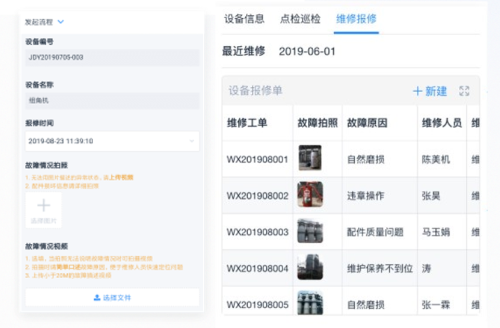
Task: Switch to the 设备信息 tab
Action: click(x=244, y=19)
